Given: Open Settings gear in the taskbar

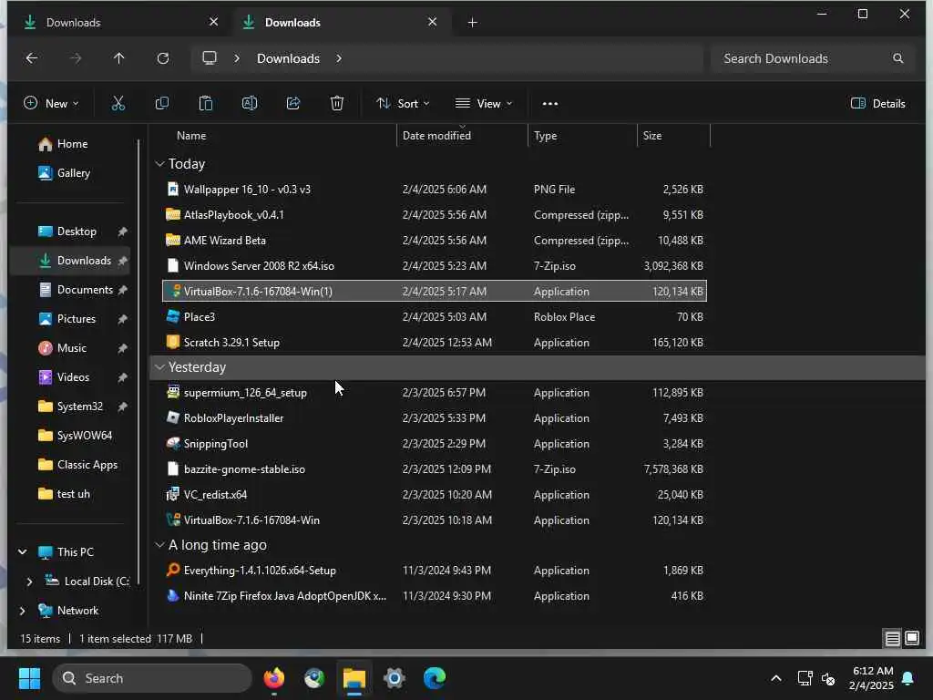Looking at the screenshot, I should pos(394,678).
